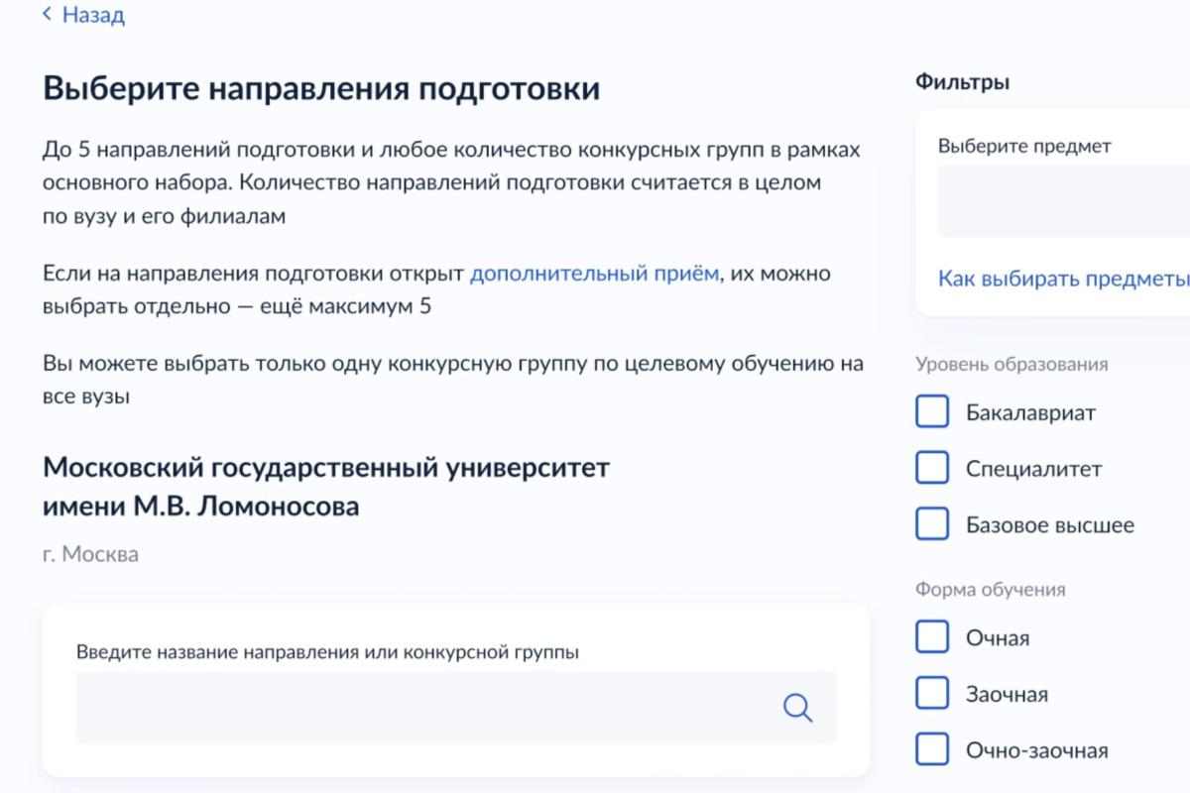This screenshot has width=1190, height=793.
Task: Check the Базовое высшее option
Action: tap(932, 524)
